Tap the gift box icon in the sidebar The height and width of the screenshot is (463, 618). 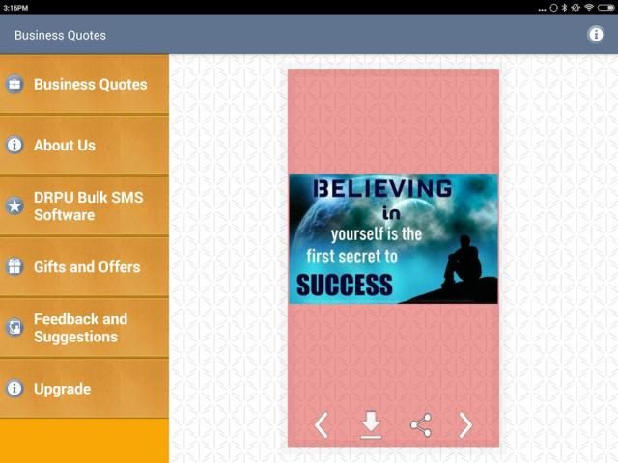(x=14, y=267)
